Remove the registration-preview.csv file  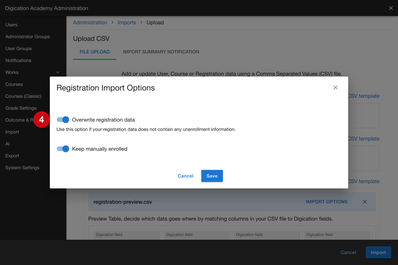(365, 201)
